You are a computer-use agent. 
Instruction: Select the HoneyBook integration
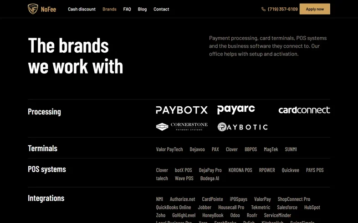coord(213,215)
